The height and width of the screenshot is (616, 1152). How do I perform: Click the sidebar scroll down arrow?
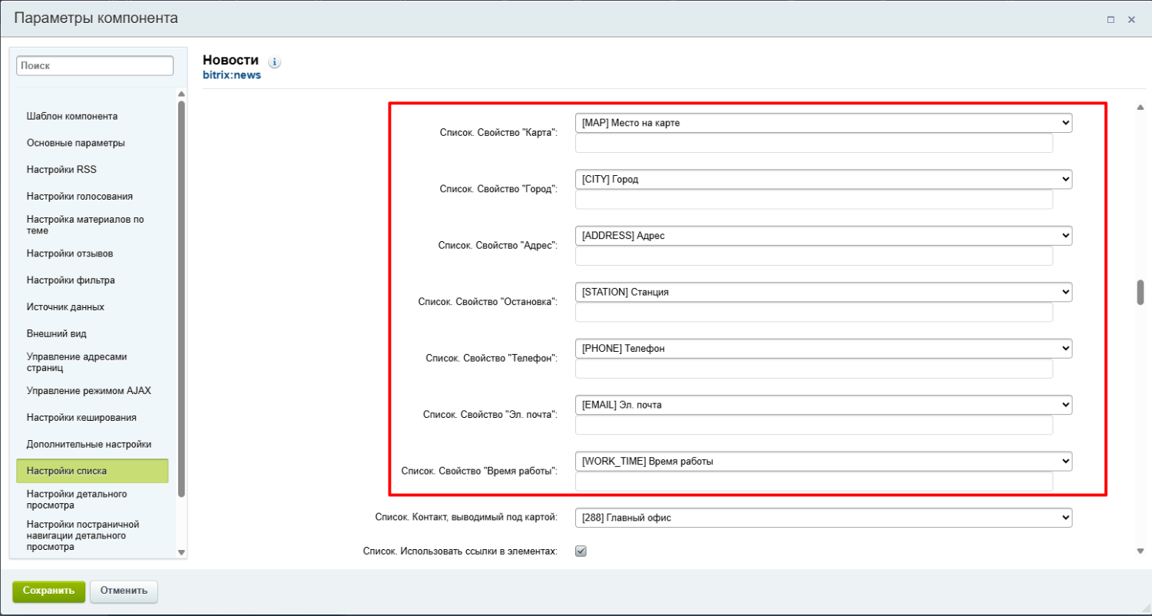pyautogui.click(x=181, y=552)
